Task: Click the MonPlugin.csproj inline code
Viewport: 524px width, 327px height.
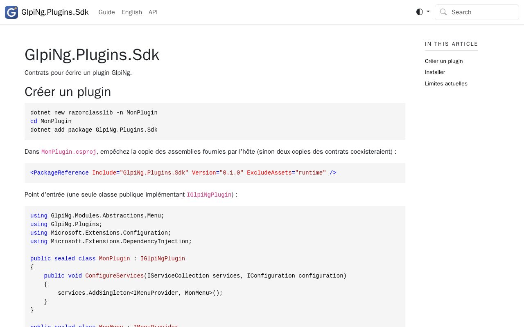Action: pos(69,152)
